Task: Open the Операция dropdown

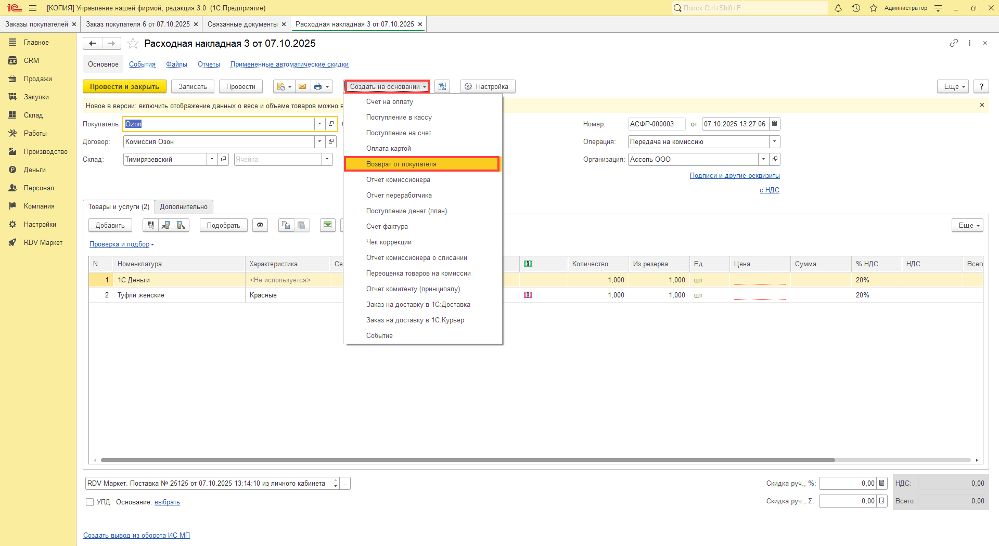Action: (774, 142)
